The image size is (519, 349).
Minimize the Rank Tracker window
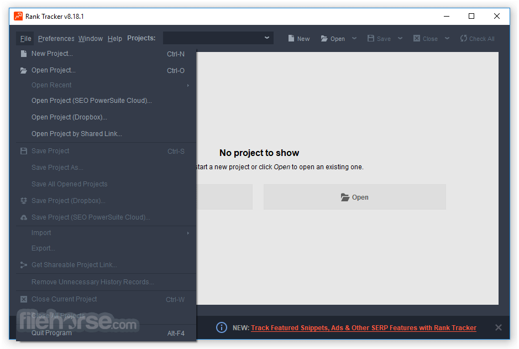pos(447,16)
